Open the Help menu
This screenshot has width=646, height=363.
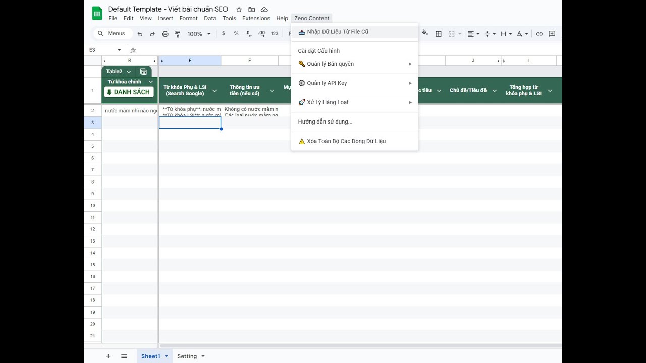pyautogui.click(x=282, y=18)
